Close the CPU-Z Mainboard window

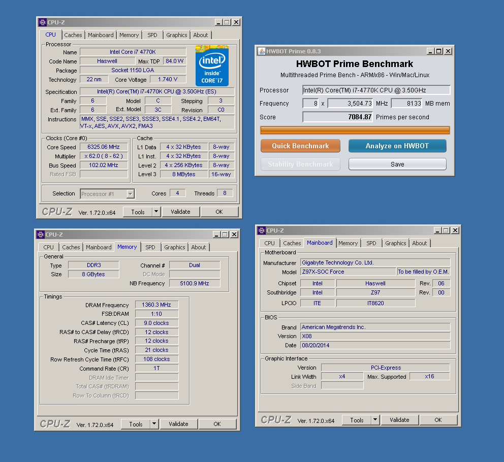[x=455, y=230]
